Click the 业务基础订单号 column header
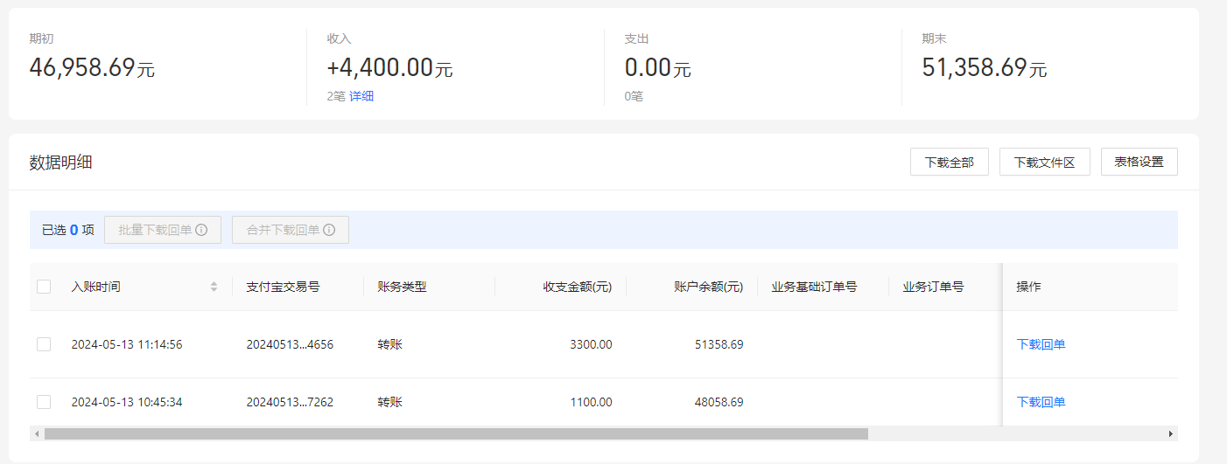Viewport: 1227px width, 464px height. 814,287
